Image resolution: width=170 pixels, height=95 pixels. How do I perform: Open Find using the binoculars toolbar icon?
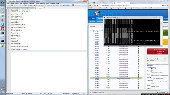[x=35, y=5]
